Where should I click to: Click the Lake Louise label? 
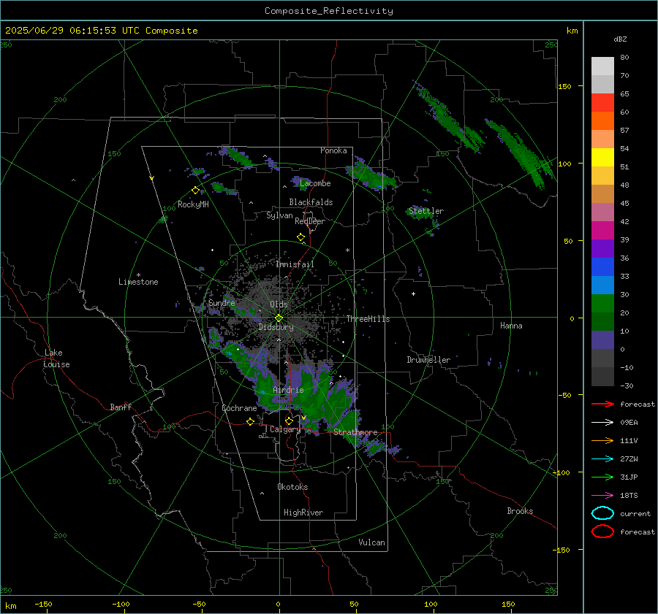pyautogui.click(x=56, y=358)
